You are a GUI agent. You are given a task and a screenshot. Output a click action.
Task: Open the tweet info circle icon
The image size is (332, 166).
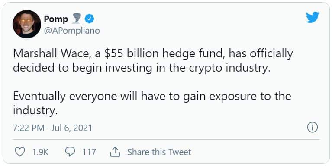[x=313, y=127]
